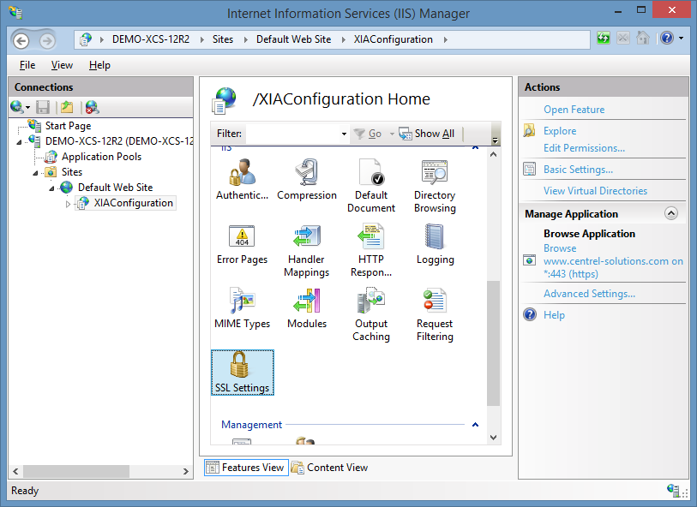Click Help link in Actions pane
Viewport: 697px width, 507px height.
pos(554,315)
